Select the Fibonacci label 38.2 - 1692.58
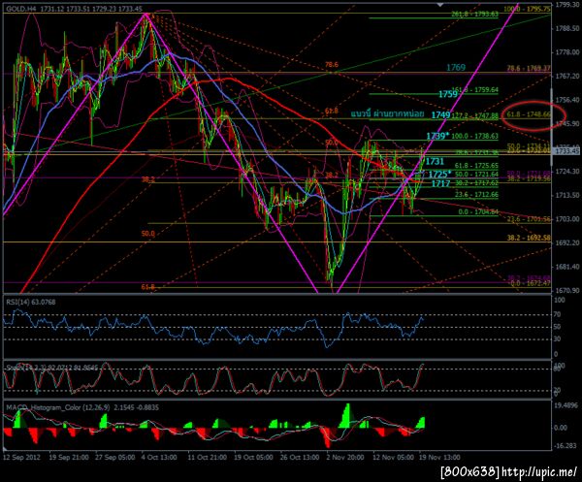Screen dimensions: 582x482 [529, 238]
